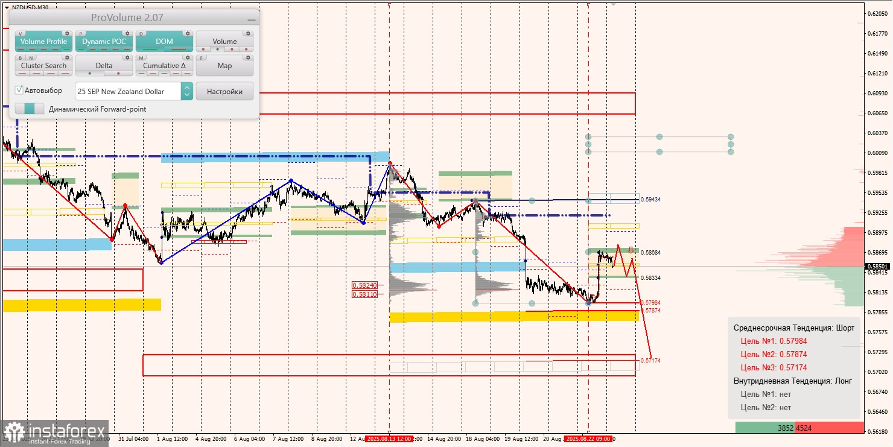Viewport: 893px width, 447px height.
Task: Click the 0.57174 level label on chart
Action: [650, 360]
